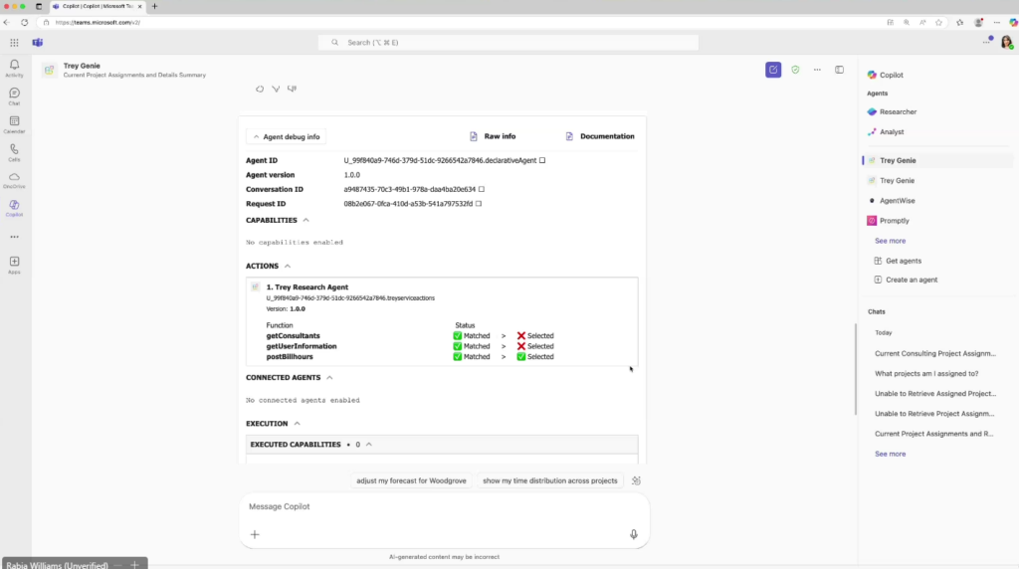Open more apps ellipsis in sidebar
Viewport: 1019px width, 569px height.
coord(14,237)
